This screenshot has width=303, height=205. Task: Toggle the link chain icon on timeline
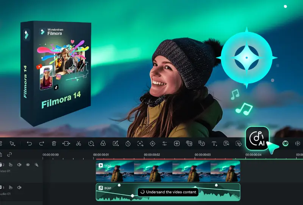[x=9, y=155]
